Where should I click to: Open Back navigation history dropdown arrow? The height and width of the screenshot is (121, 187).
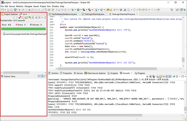click(149, 10)
